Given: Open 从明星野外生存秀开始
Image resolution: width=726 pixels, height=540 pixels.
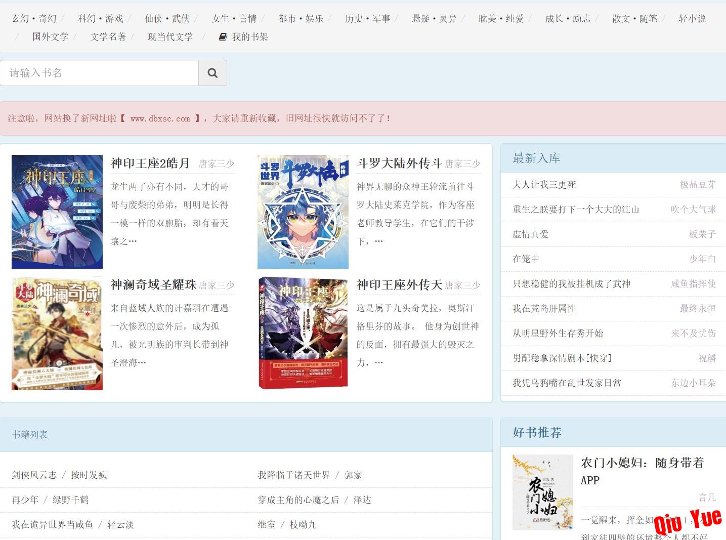Looking at the screenshot, I should point(558,334).
